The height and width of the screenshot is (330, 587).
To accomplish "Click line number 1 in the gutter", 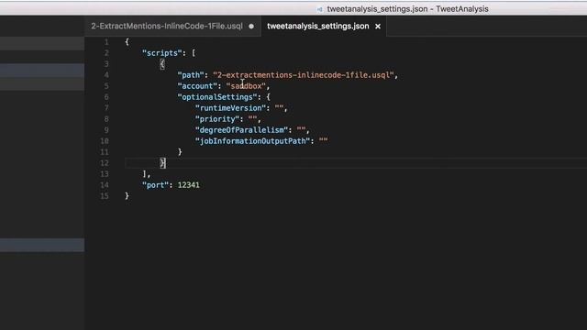I will [x=106, y=42].
